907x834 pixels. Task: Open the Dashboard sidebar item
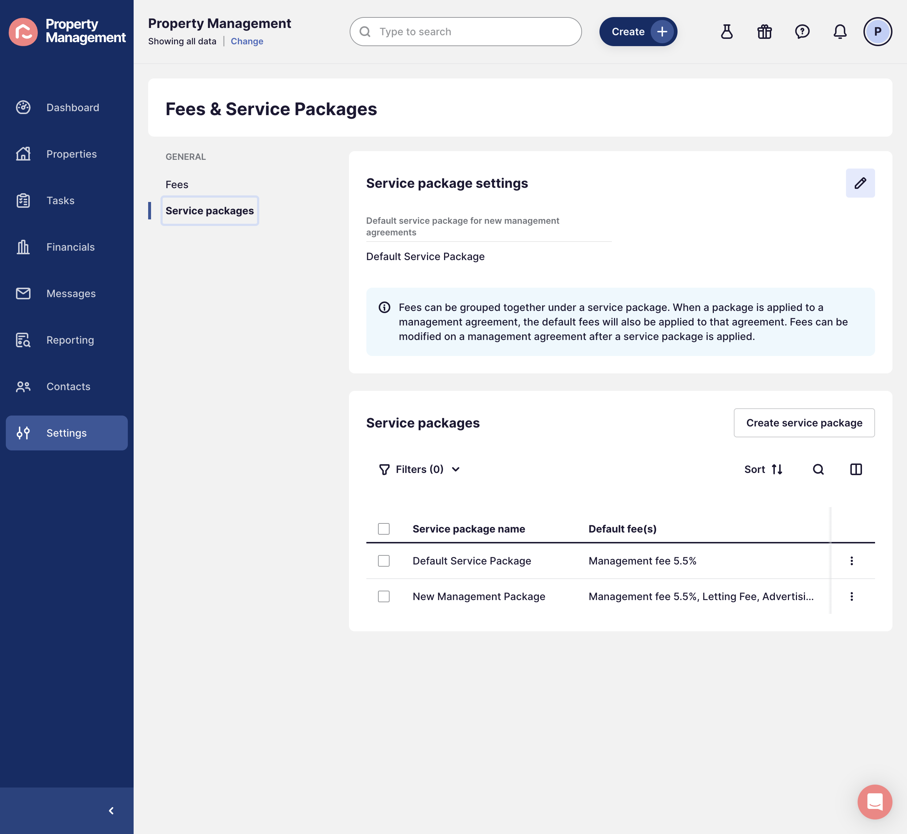pyautogui.click(x=67, y=108)
